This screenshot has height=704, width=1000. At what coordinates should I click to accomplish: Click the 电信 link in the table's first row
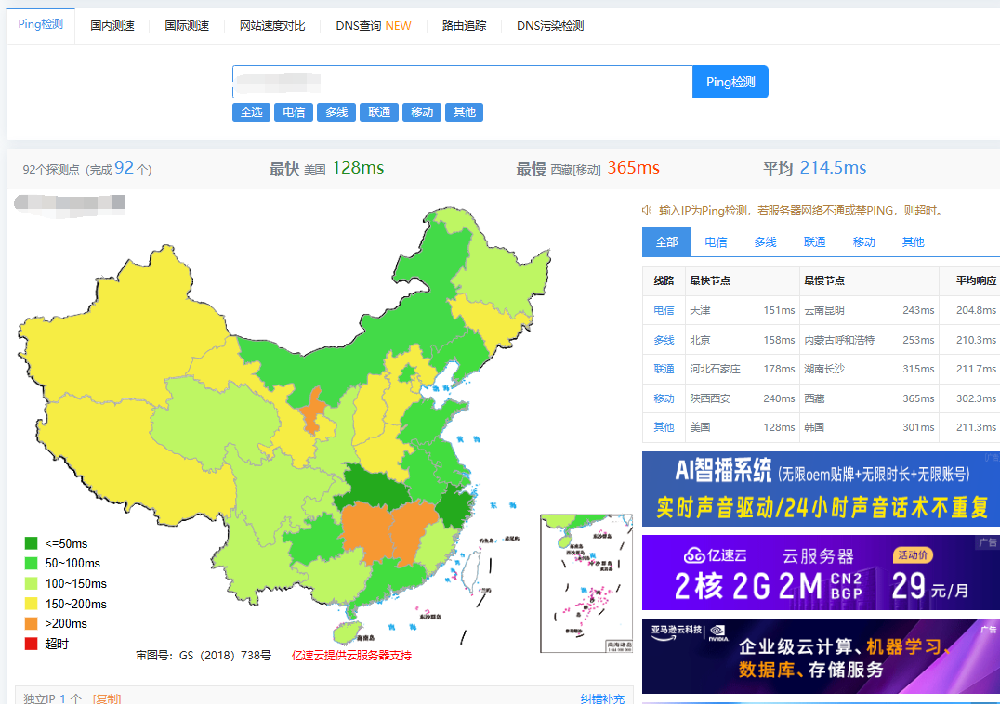point(664,310)
